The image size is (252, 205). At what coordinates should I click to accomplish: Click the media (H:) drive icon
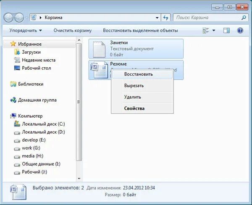pyautogui.click(x=17, y=157)
